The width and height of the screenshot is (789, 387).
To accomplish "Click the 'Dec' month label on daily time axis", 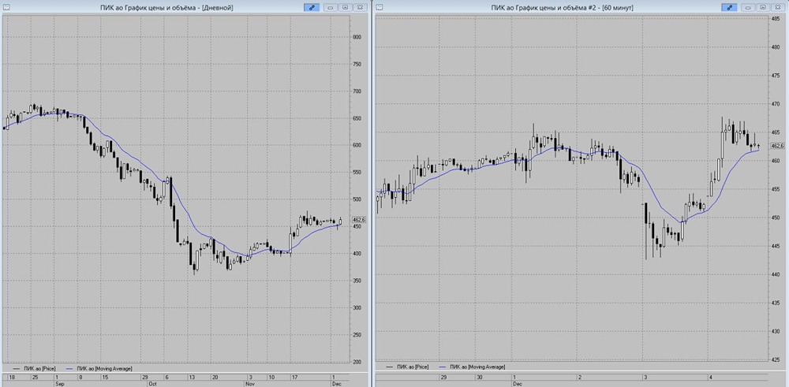I will coord(337,383).
